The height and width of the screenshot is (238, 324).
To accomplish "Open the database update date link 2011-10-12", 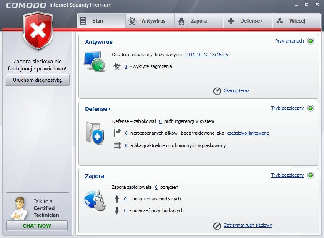I will (x=206, y=55).
